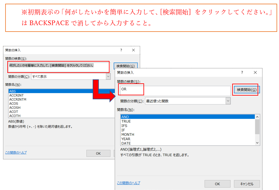This screenshot has width=279, height=190.
Task: Select AND in the function name list
Action: click(x=125, y=117)
